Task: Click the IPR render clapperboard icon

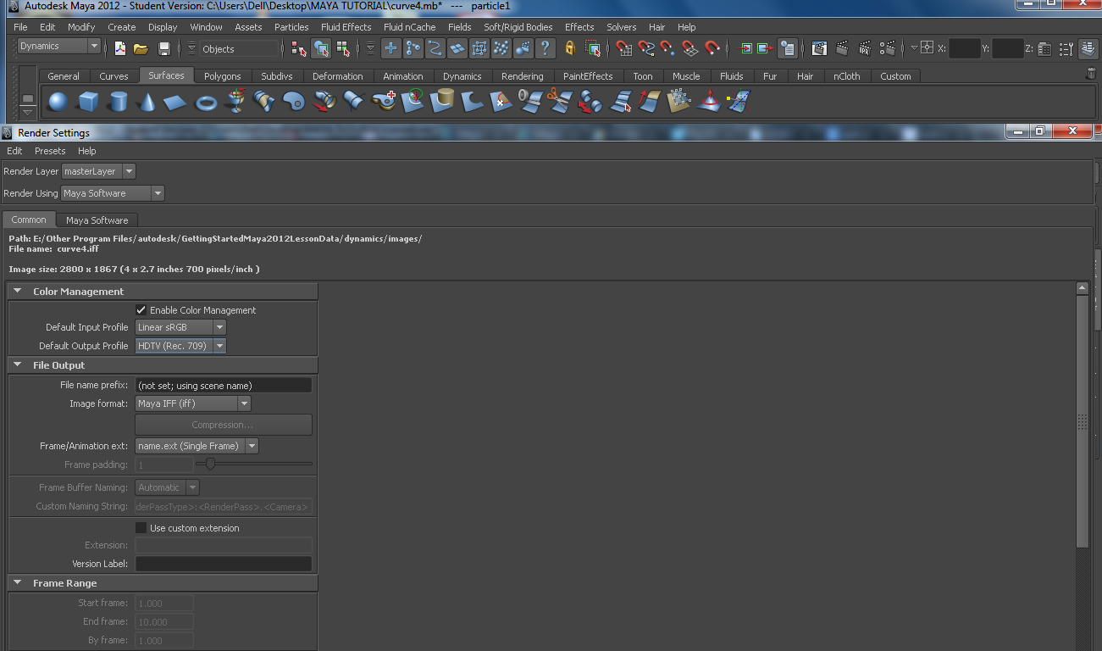Action: tap(865, 48)
